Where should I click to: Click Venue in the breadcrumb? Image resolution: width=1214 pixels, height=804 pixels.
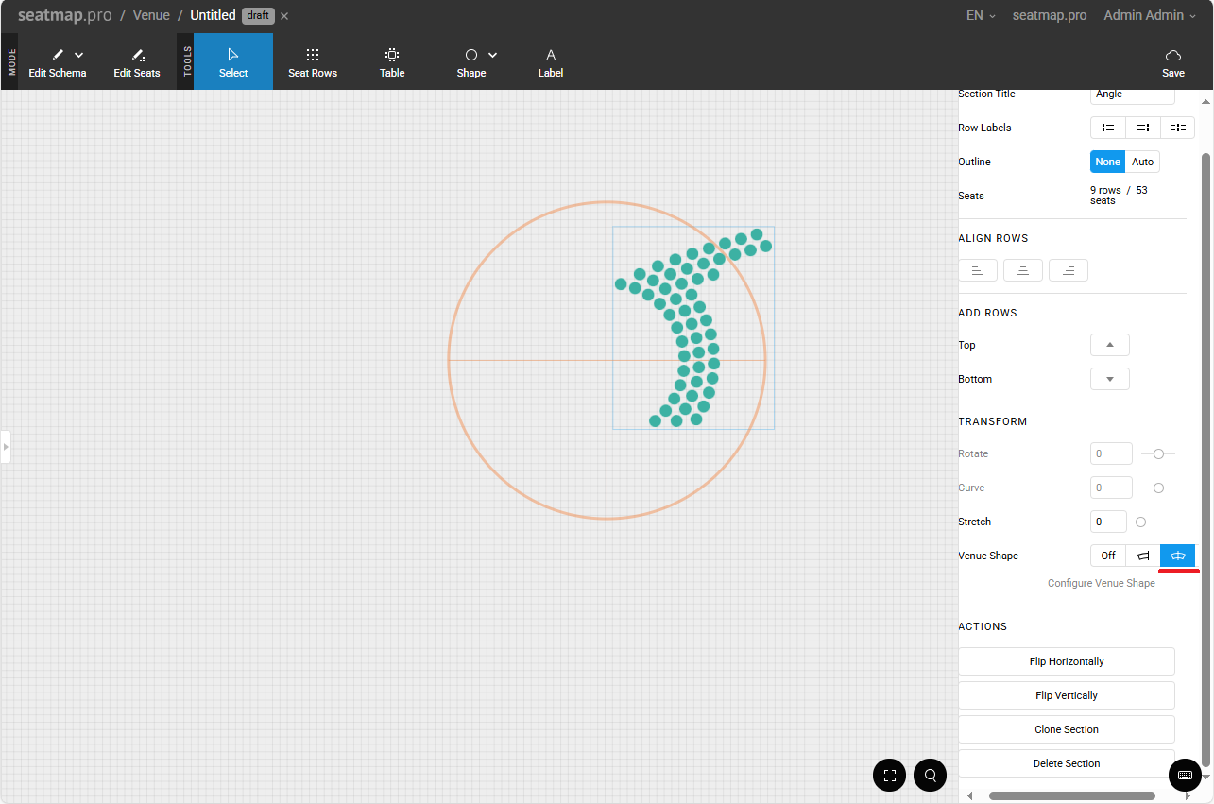[151, 16]
